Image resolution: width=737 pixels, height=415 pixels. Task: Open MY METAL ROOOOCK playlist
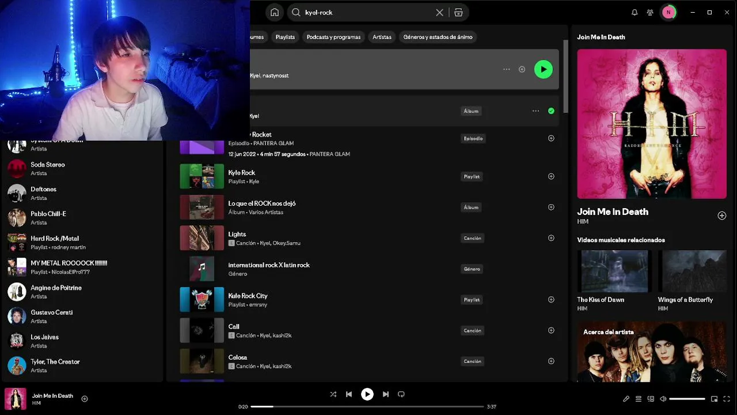[82, 267]
